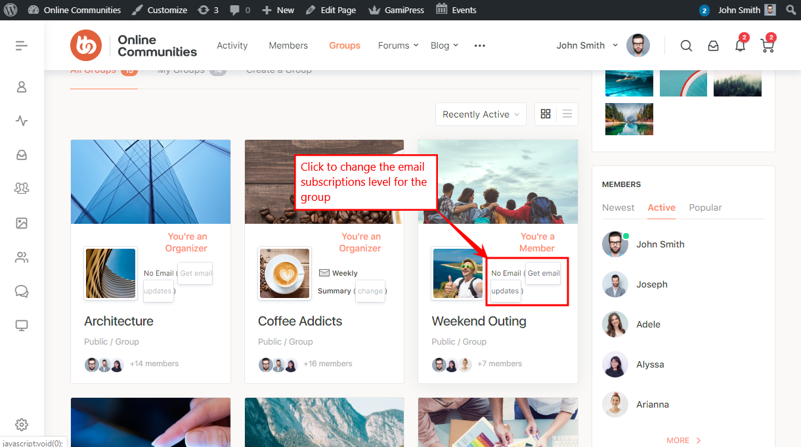Select the profile person icon in left sidebar
The image size is (801, 447).
[x=22, y=87]
